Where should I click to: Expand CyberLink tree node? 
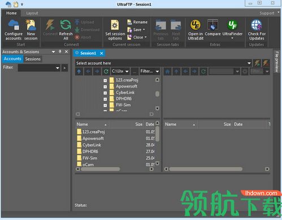coord(105,93)
